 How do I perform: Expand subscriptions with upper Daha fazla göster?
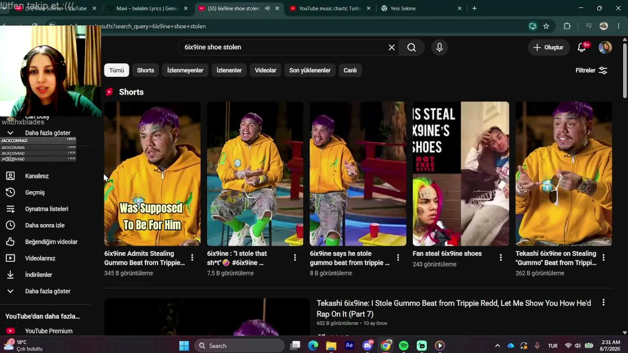click(x=48, y=133)
